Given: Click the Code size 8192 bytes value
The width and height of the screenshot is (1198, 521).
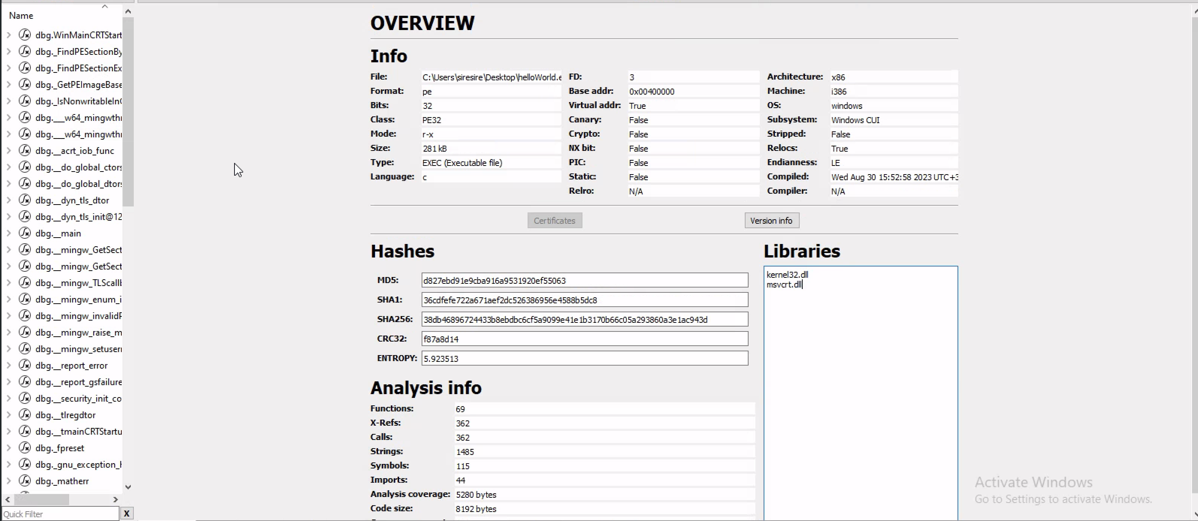Looking at the screenshot, I should 476,509.
